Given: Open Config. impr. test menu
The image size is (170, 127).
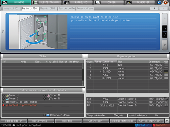Looking at the screenshot, I should point(151,121).
